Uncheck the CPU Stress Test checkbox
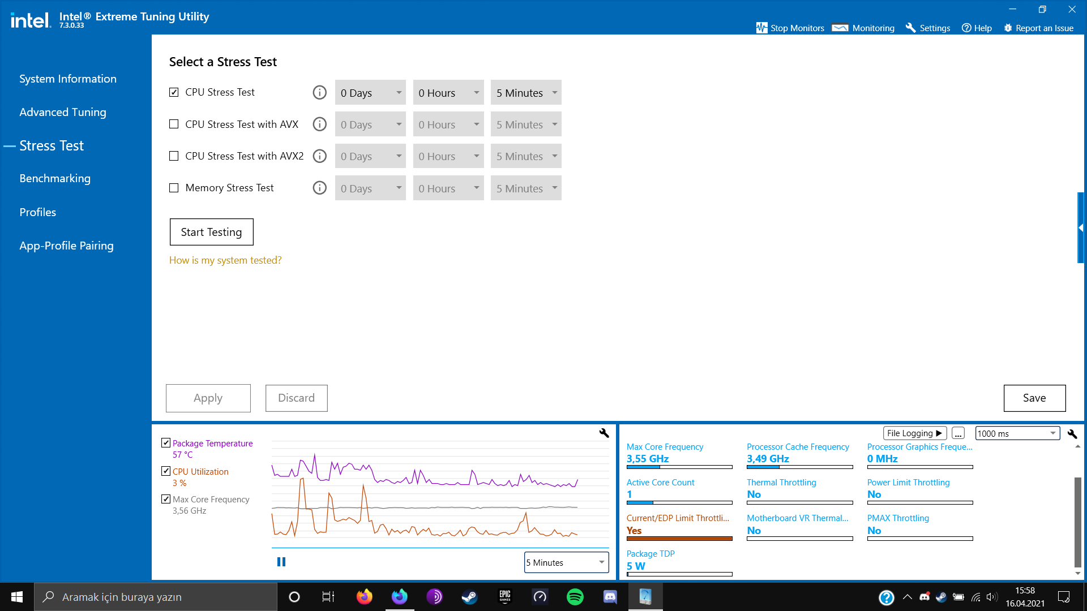 pos(174,92)
